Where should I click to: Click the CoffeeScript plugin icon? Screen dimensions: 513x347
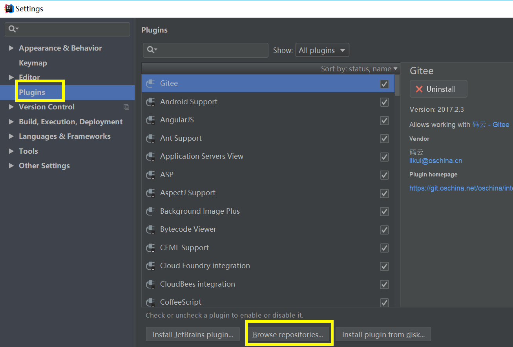(x=150, y=302)
